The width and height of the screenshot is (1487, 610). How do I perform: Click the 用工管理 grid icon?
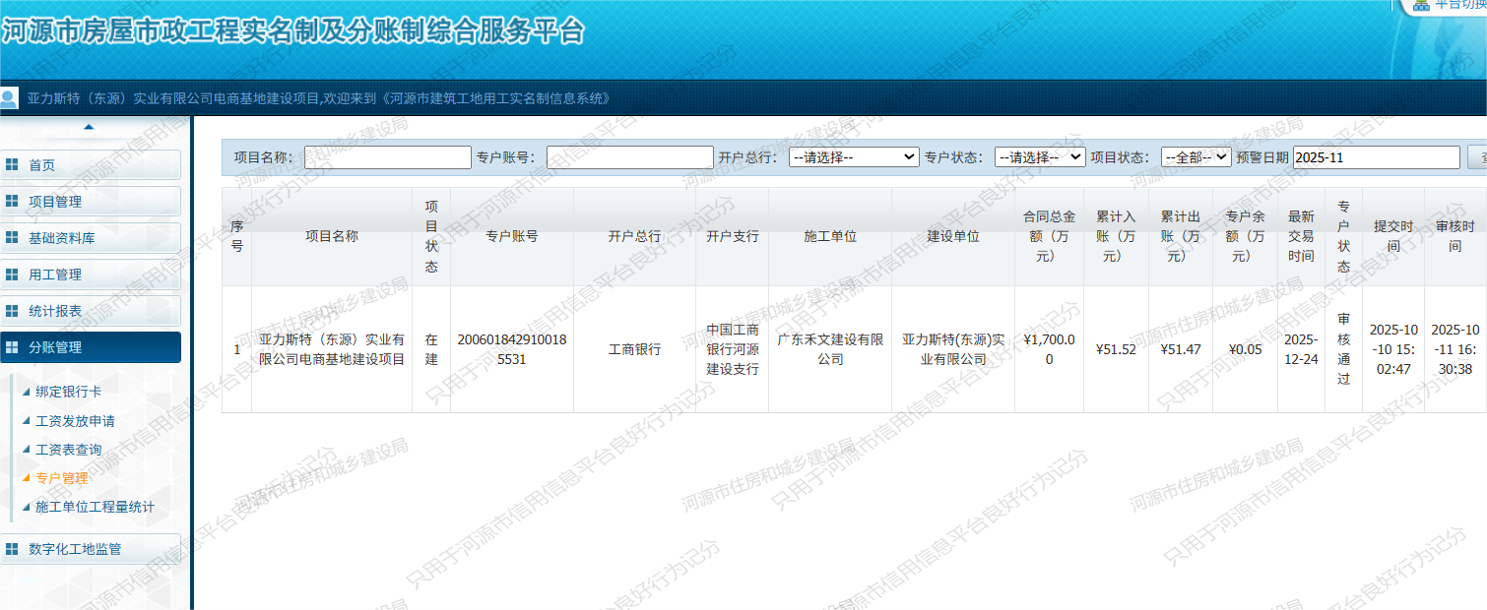(12, 274)
